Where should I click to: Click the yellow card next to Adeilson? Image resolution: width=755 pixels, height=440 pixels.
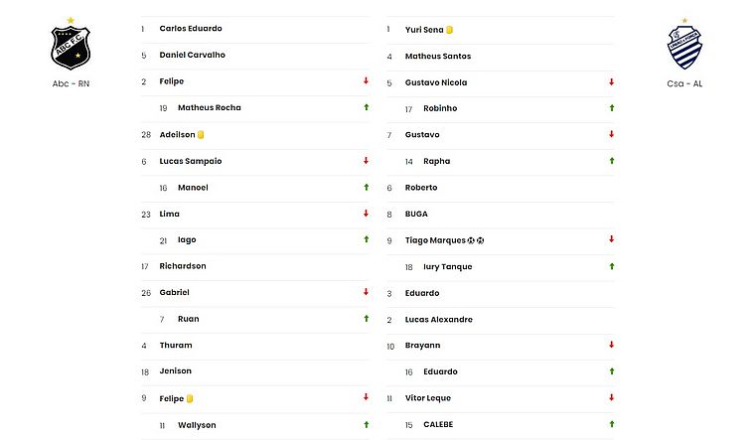pos(201,134)
